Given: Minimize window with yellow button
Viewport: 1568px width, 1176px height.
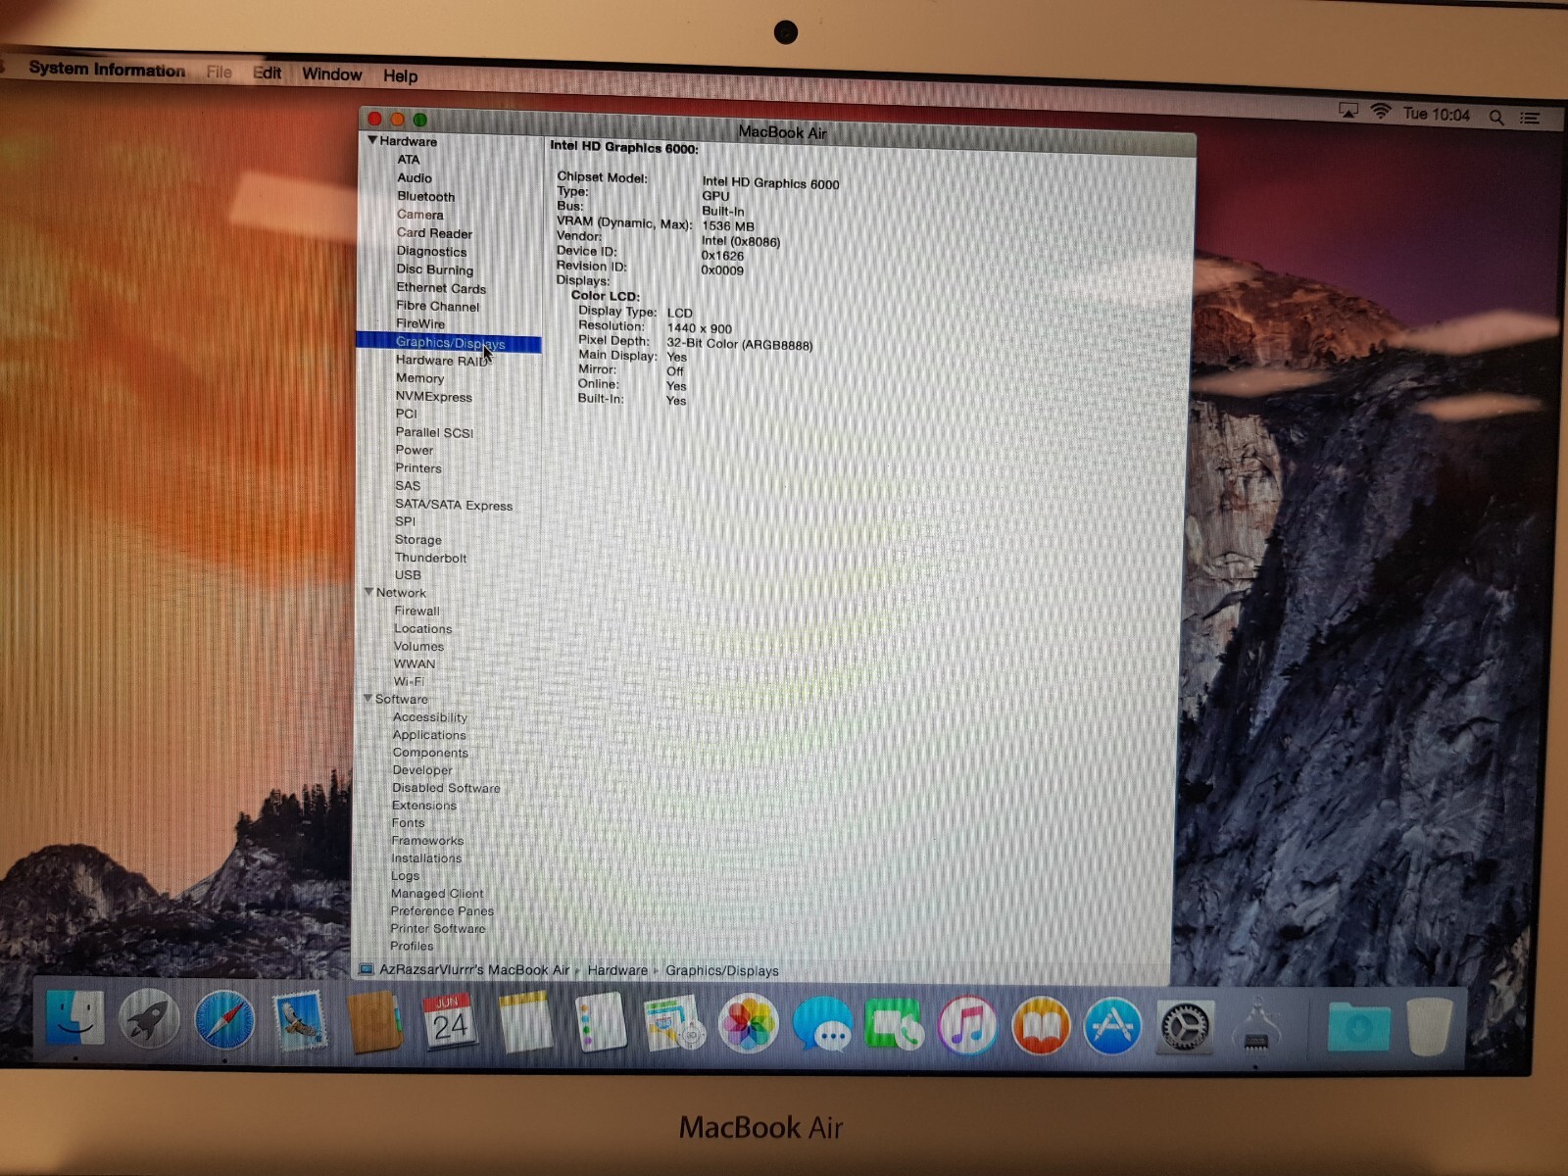Looking at the screenshot, I should point(397,120).
